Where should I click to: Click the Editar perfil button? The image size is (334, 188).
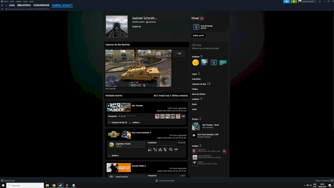tap(198, 36)
